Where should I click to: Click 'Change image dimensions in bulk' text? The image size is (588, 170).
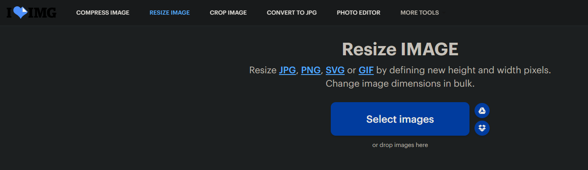pyautogui.click(x=400, y=83)
